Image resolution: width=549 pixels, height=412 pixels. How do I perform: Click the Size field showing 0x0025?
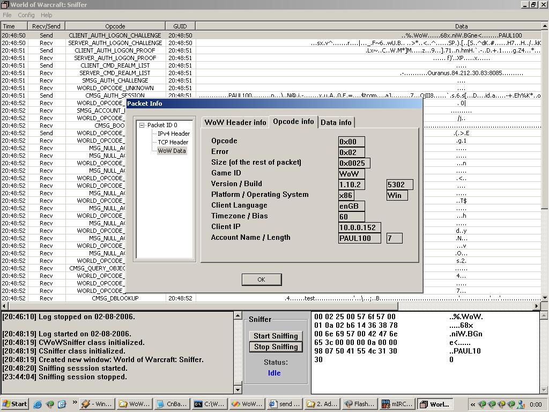[x=354, y=163]
